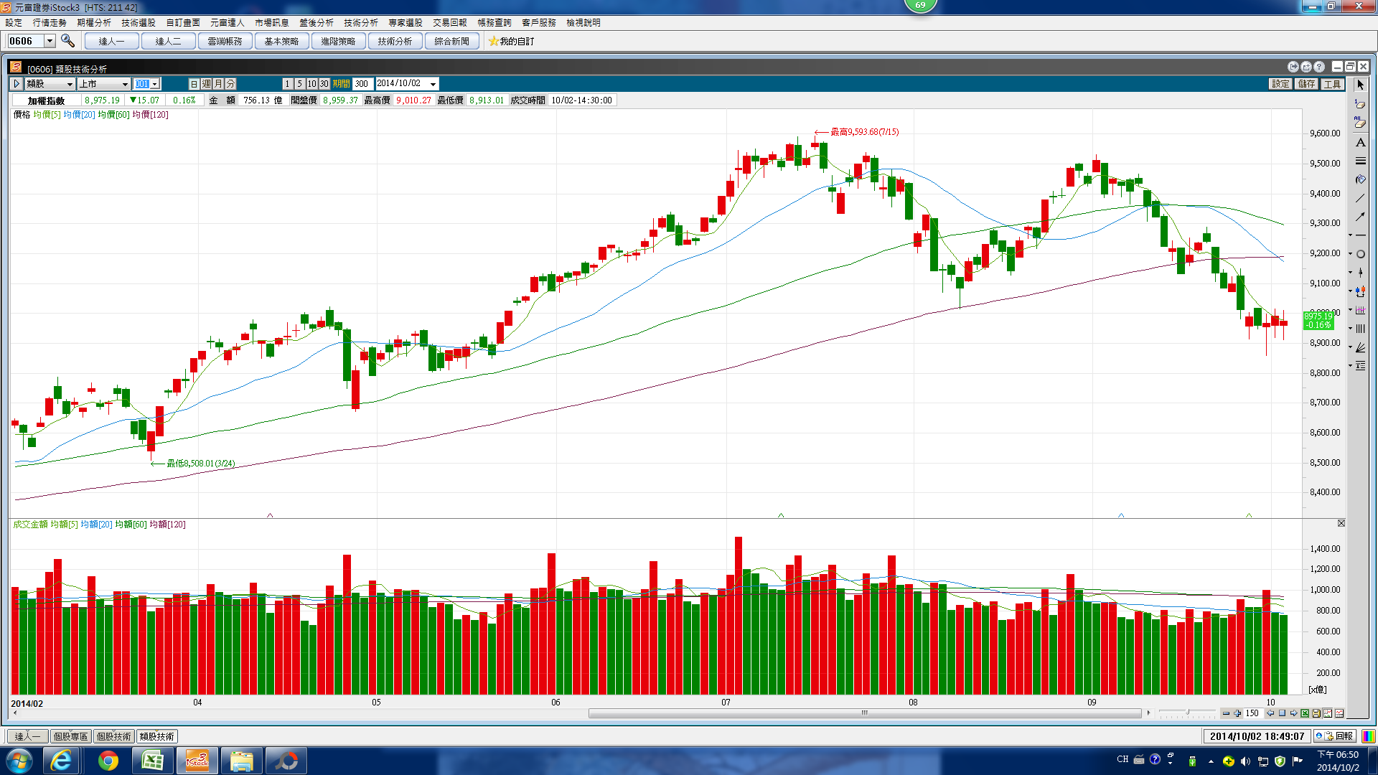
Task: Click the magnifier search icon next to stock code
Action: tap(67, 41)
